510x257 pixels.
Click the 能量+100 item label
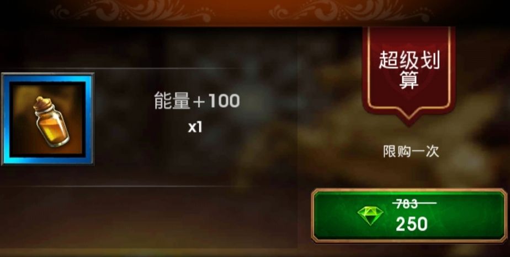[x=197, y=101]
